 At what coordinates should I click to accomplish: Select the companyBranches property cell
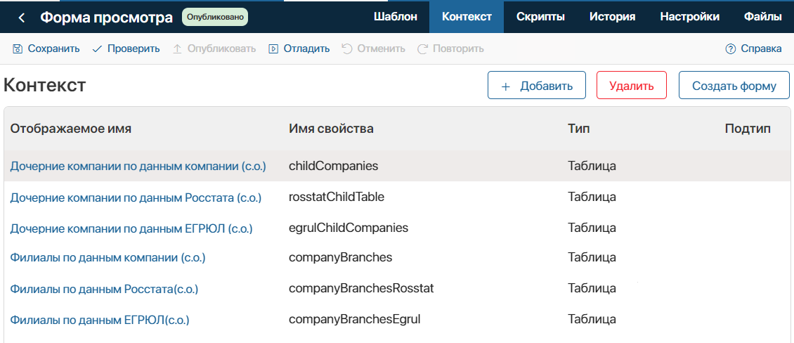(340, 257)
